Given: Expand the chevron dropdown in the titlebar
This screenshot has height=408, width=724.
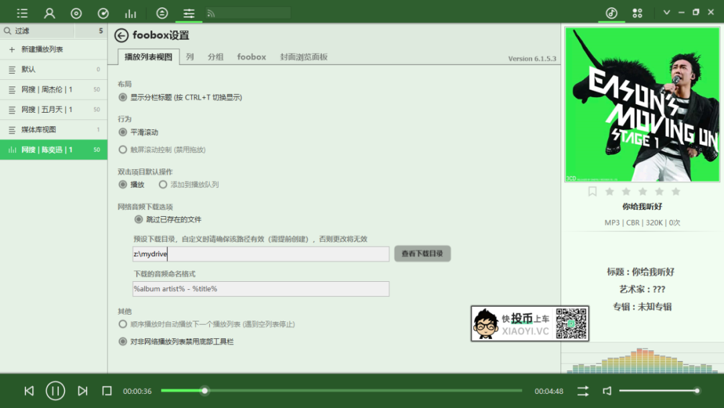Looking at the screenshot, I should coord(666,12).
